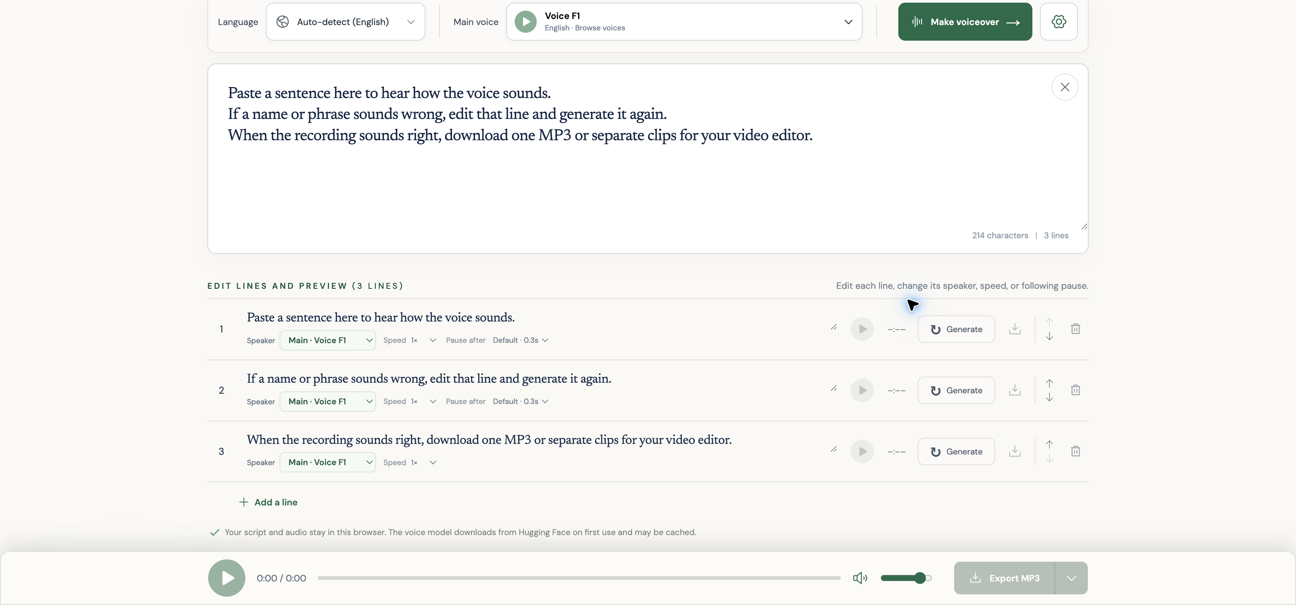Download the clip for line 2
This screenshot has height=605, width=1296.
click(x=1015, y=390)
